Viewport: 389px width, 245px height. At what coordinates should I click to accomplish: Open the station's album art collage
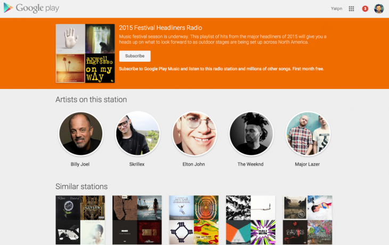pos(85,53)
